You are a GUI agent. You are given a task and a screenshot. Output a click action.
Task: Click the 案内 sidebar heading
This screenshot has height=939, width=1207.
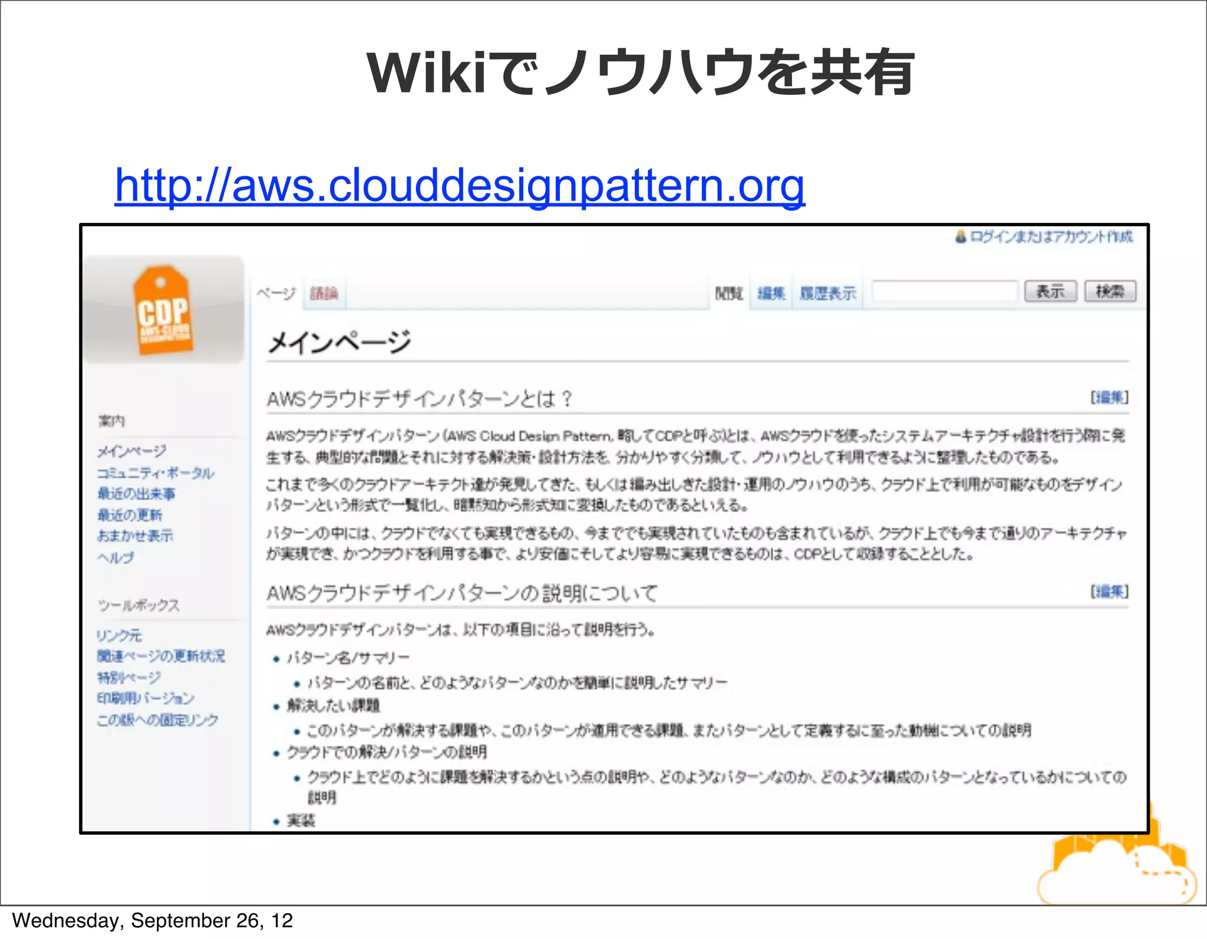pos(111,421)
